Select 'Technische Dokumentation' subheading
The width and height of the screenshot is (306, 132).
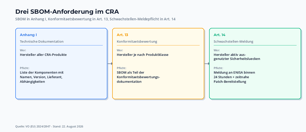coord(42,41)
